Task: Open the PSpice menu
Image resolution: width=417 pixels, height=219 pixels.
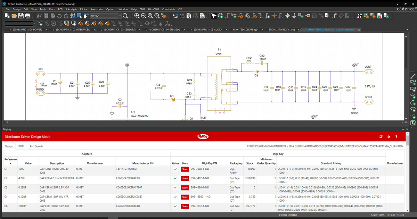Action: (x=84, y=9)
